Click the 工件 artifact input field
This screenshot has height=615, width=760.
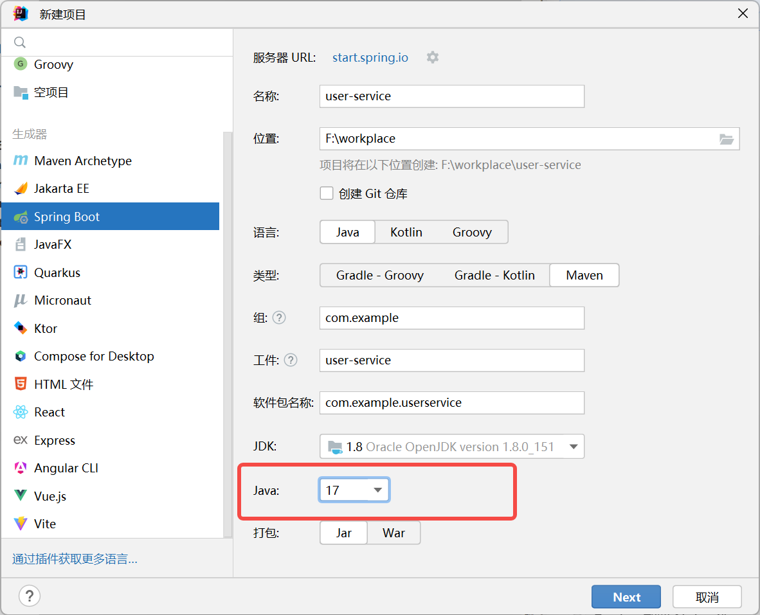(452, 361)
